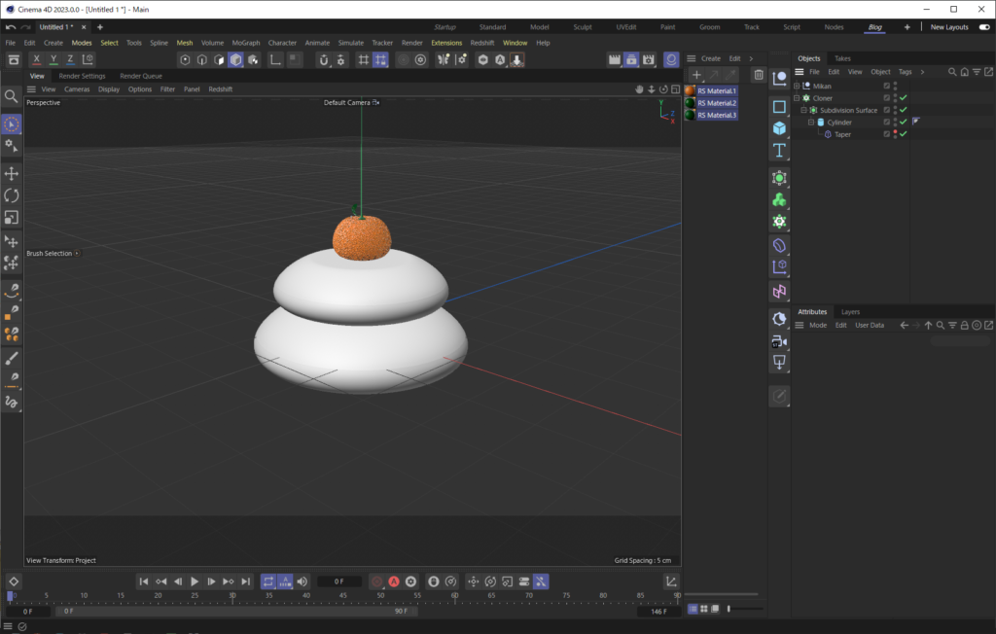Open Render Settings from the top toolbar
Screen dimensions: 996x634
pyautogui.click(x=648, y=59)
